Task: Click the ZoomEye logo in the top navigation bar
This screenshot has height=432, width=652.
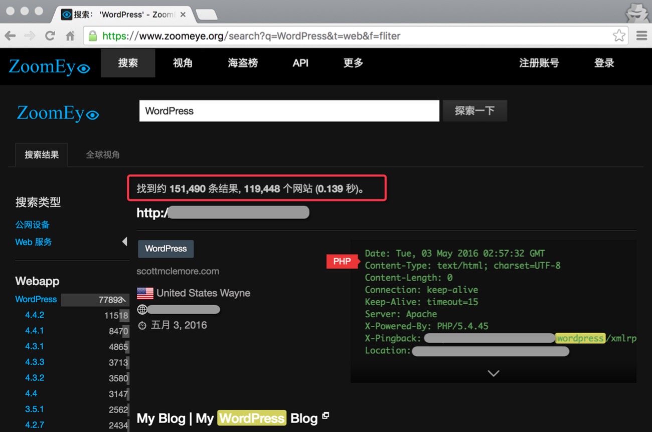Action: point(49,66)
